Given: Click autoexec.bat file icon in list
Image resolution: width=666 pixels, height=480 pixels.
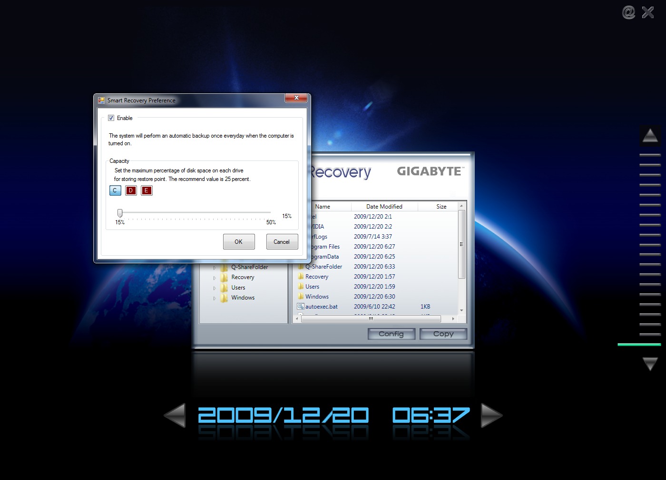Looking at the screenshot, I should 301,306.
